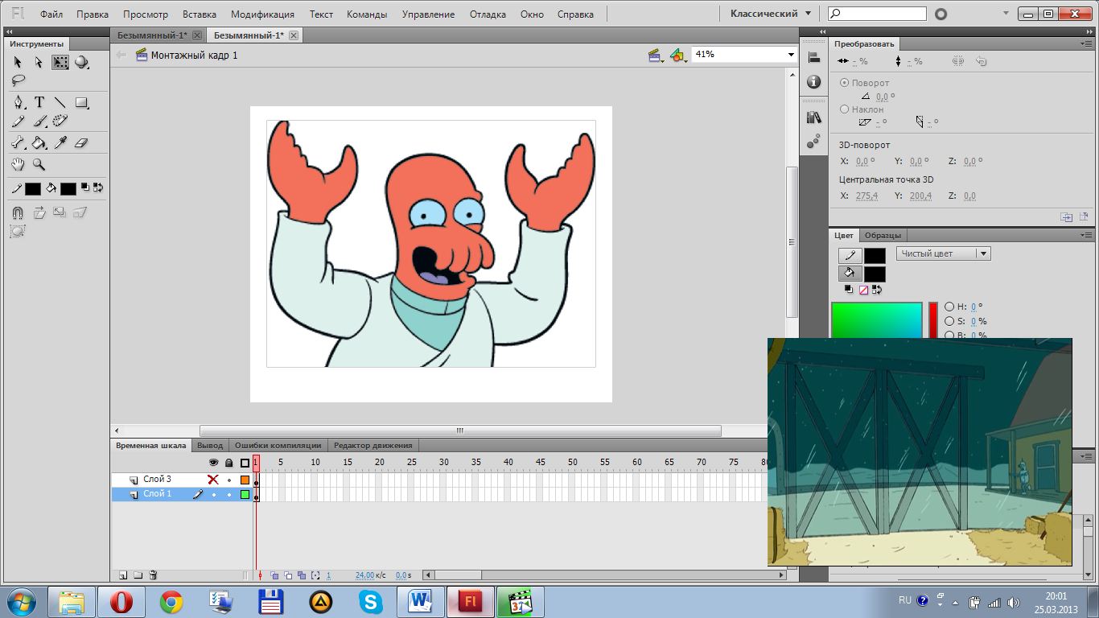The width and height of the screenshot is (1099, 618).
Task: Select the Наклон radio button
Action: 844,109
